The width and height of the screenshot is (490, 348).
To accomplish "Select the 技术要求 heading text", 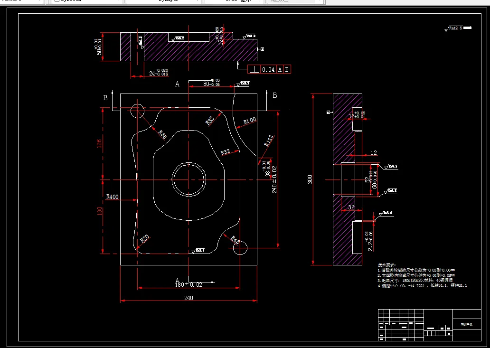I will [387, 264].
